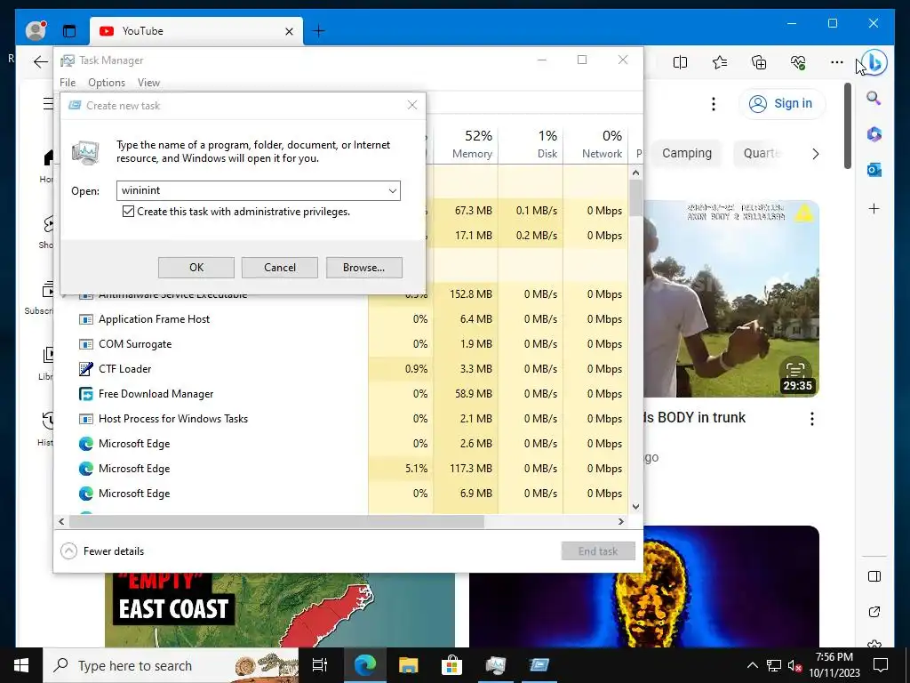Add a sidebar app with plus icon
This screenshot has height=683, width=910.
[x=874, y=208]
